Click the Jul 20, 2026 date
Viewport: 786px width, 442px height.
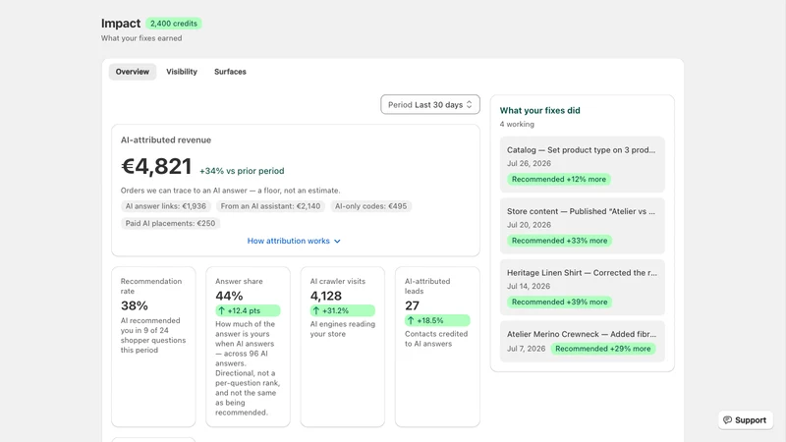coord(529,225)
